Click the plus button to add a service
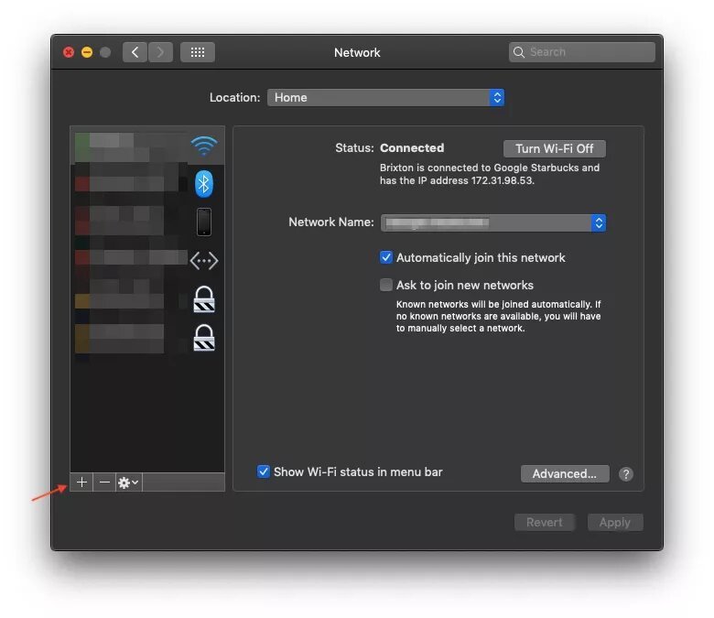Screen dimensions: 714x618 point(81,482)
